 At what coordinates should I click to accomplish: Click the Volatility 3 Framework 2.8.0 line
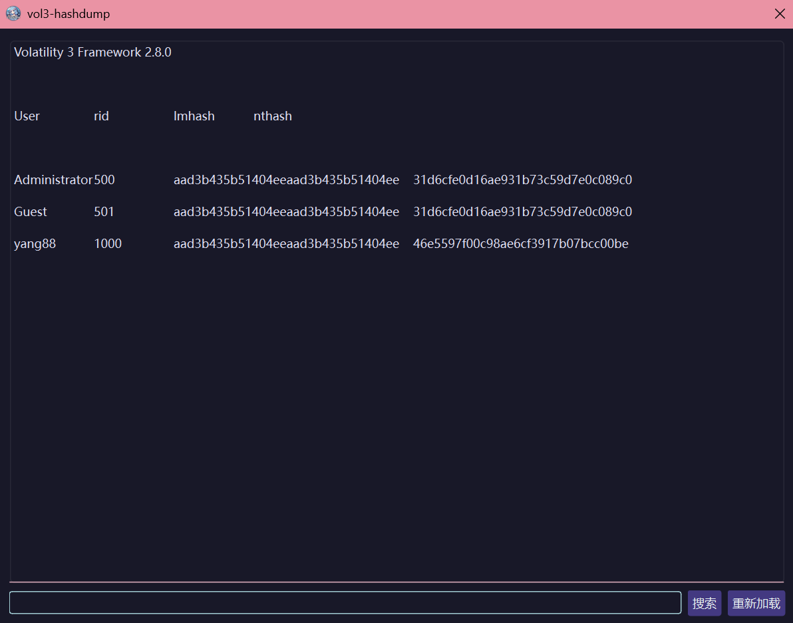pyautogui.click(x=92, y=53)
